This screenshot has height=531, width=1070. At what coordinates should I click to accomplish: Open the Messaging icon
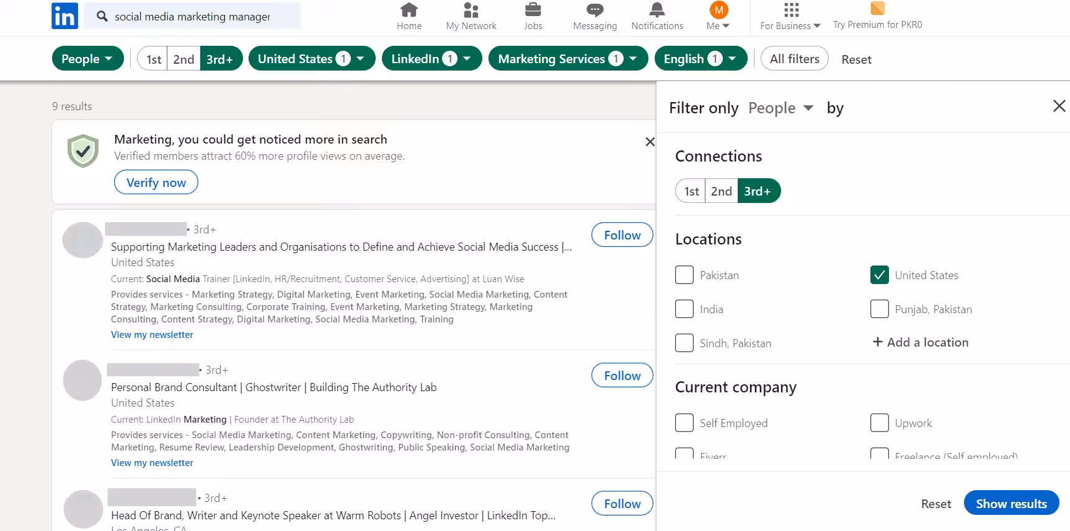[595, 10]
